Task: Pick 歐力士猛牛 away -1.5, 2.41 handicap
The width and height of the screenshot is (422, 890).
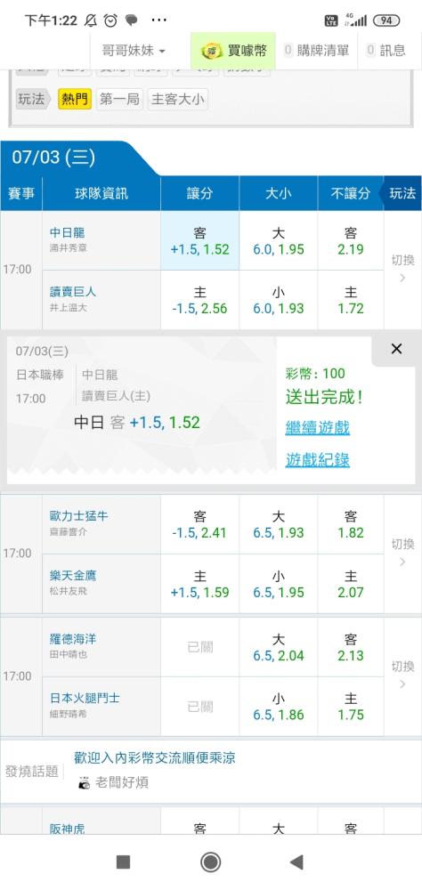Action: point(200,524)
